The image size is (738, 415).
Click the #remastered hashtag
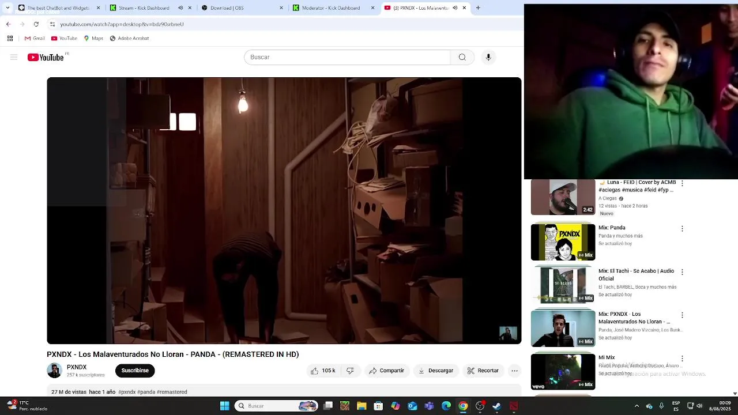pyautogui.click(x=172, y=392)
